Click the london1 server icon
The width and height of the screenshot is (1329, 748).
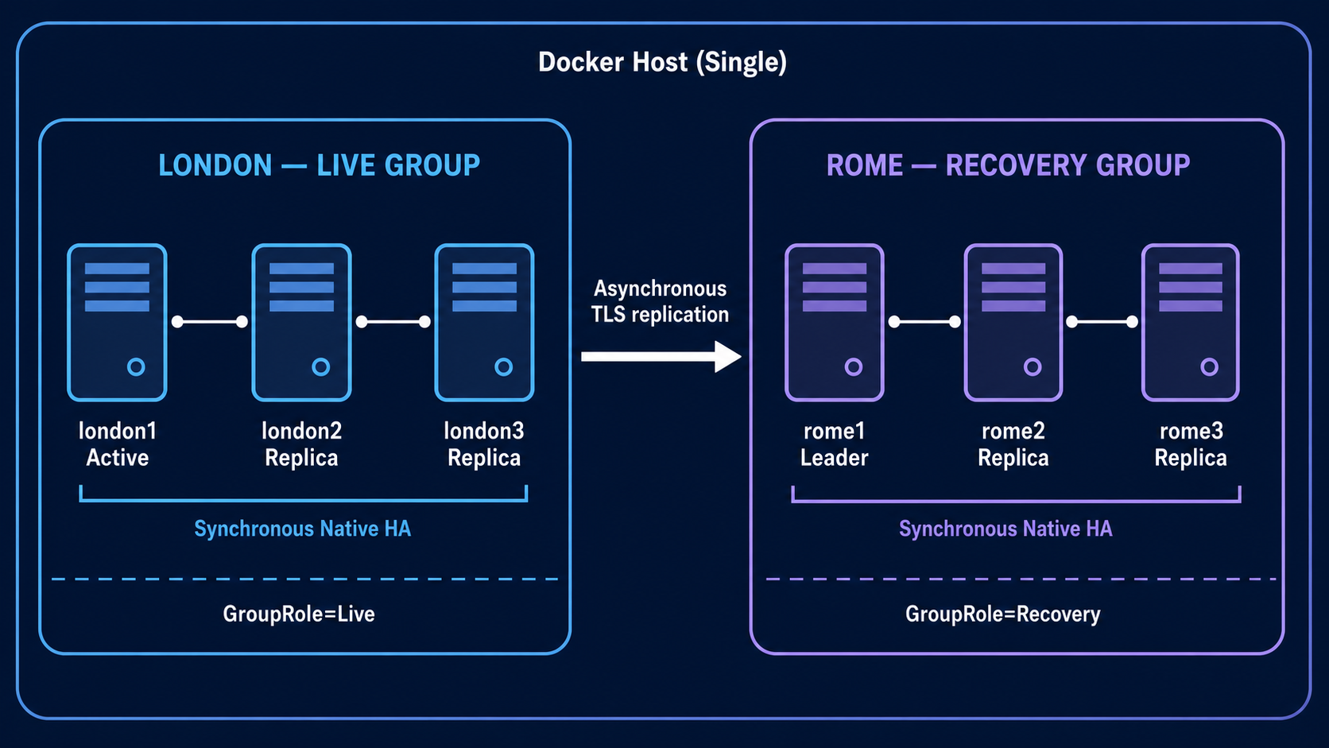[117, 322]
